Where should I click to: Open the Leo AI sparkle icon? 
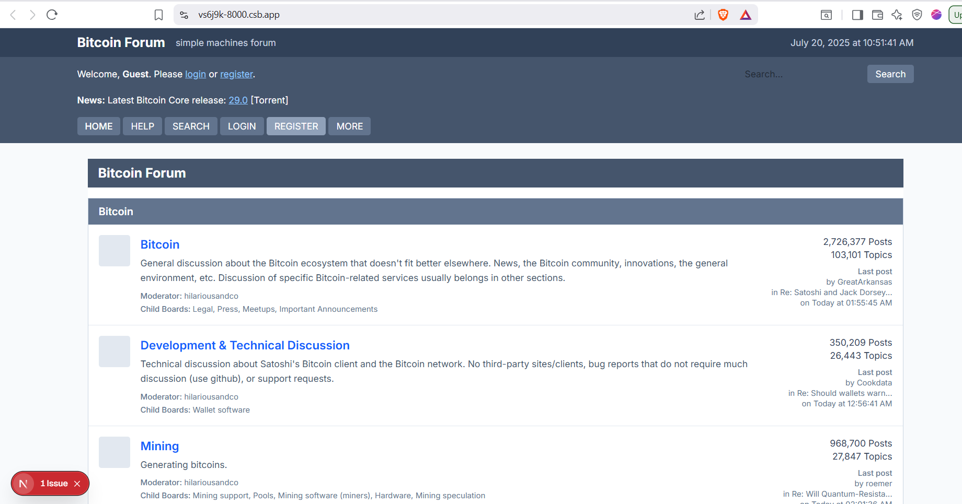897,15
